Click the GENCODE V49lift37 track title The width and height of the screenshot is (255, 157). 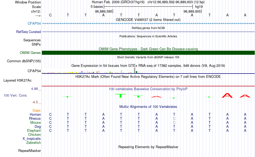148,20
